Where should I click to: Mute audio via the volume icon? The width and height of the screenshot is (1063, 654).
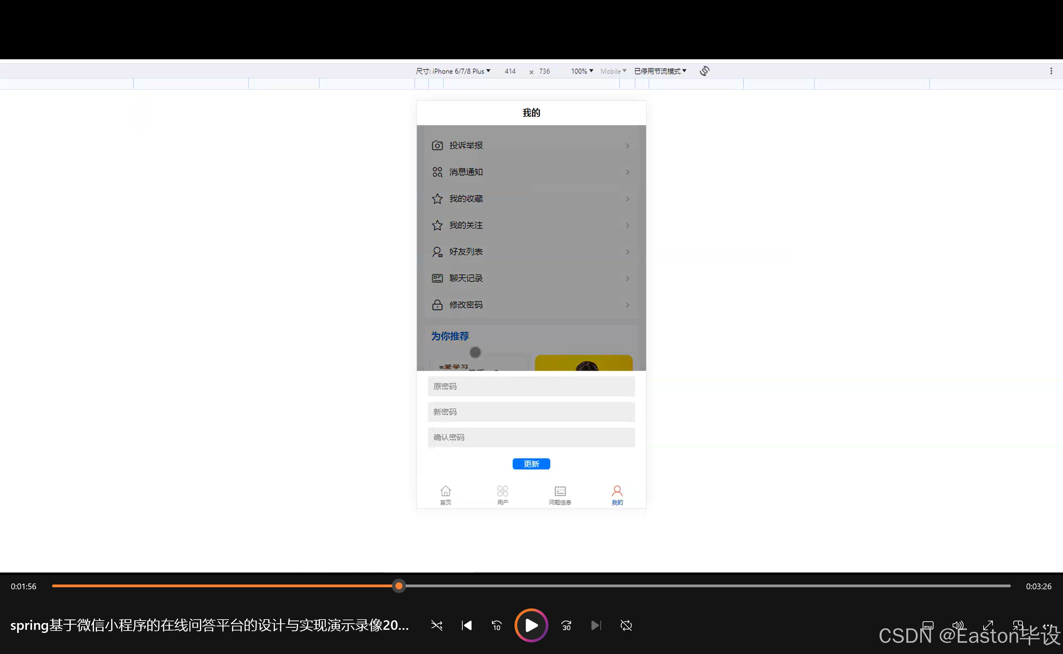(957, 625)
